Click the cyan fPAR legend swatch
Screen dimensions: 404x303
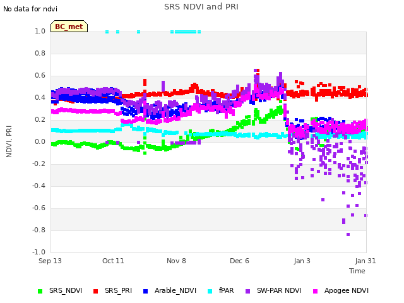(210, 291)
